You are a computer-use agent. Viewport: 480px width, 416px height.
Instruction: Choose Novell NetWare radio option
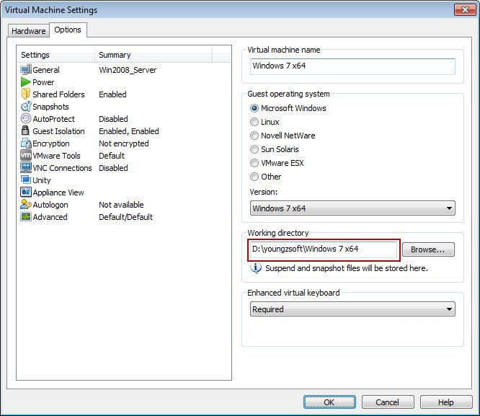[254, 136]
